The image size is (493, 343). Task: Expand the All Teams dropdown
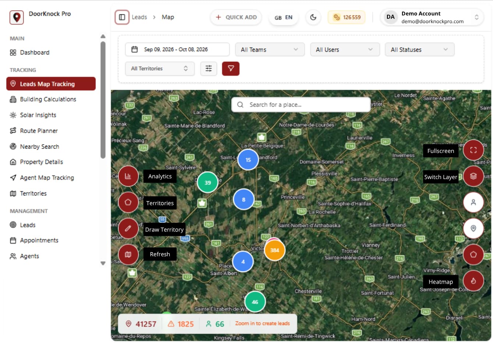coord(270,50)
